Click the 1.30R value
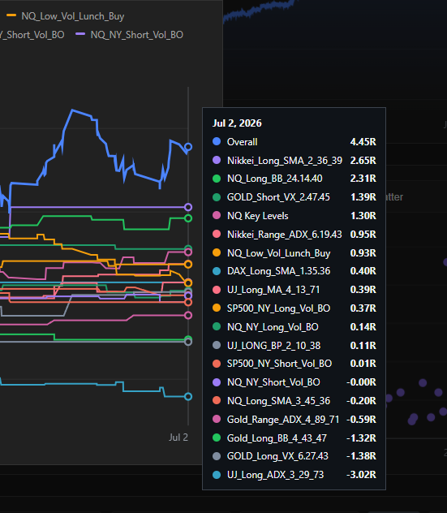Image resolution: width=447 pixels, height=513 pixels. click(363, 216)
